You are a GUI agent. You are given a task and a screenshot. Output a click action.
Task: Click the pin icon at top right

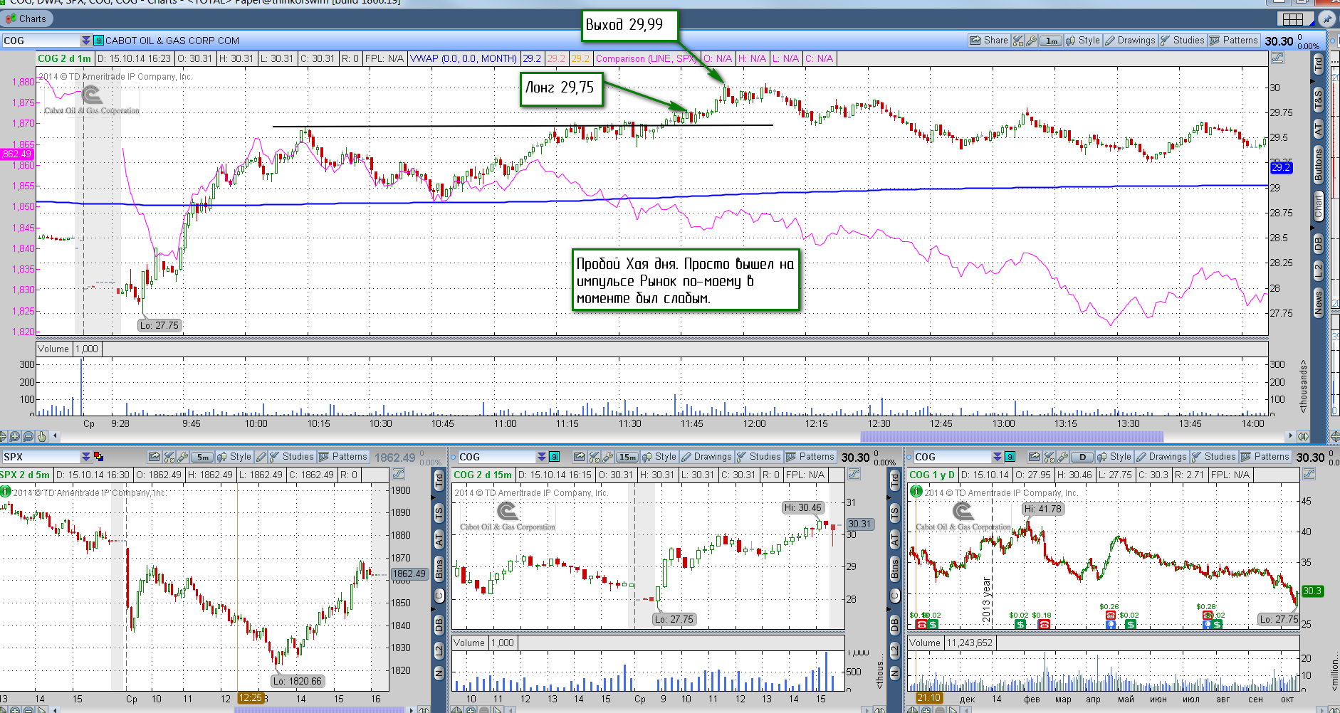click(1326, 19)
